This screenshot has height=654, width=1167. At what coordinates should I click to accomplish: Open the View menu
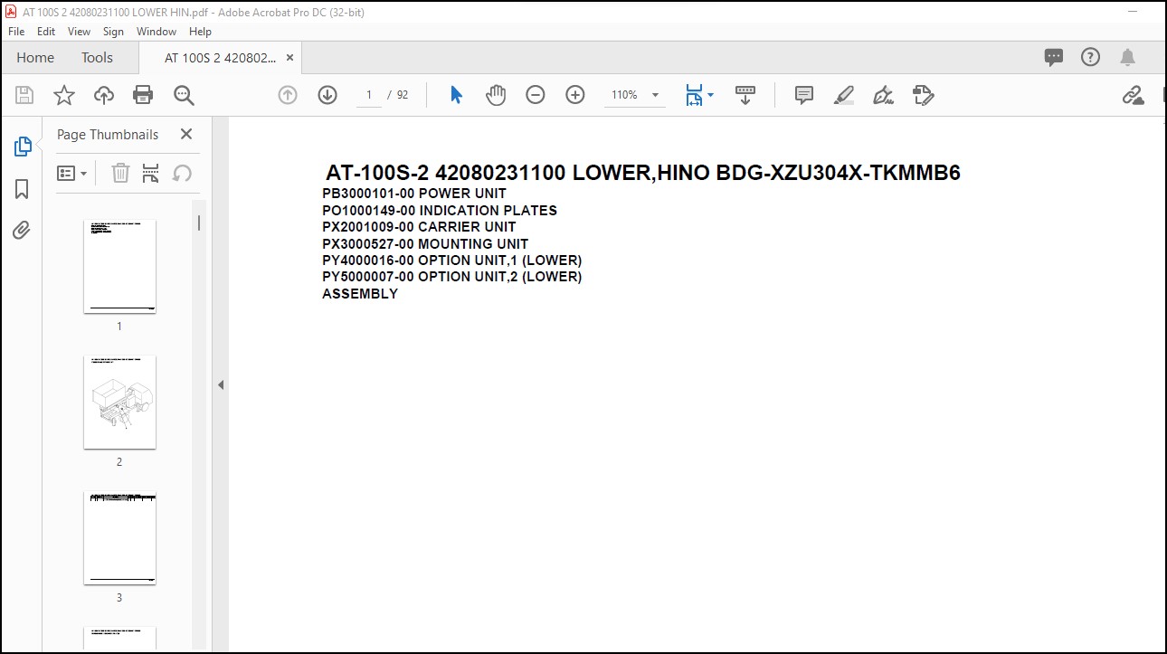[80, 31]
